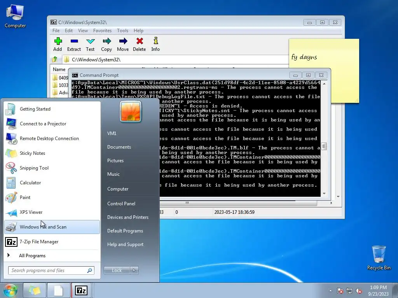
Task: Click the Copy toolbar icon
Action: tap(107, 41)
